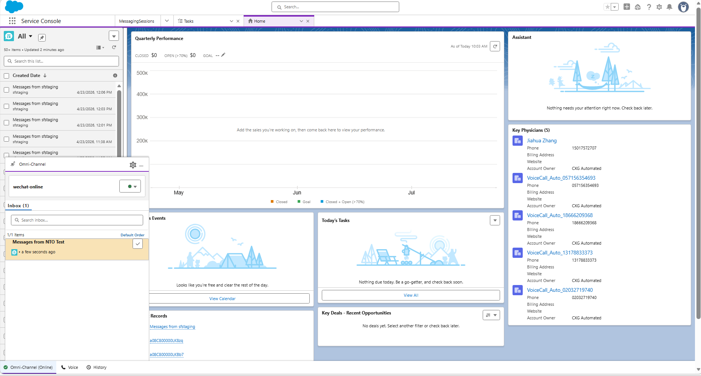
Task: Click the Search inbox field
Action: (x=77, y=220)
